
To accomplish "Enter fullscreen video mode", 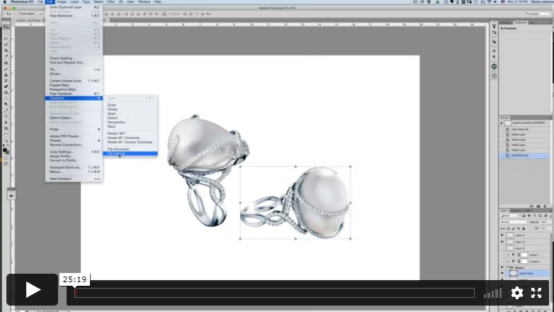I will (536, 293).
